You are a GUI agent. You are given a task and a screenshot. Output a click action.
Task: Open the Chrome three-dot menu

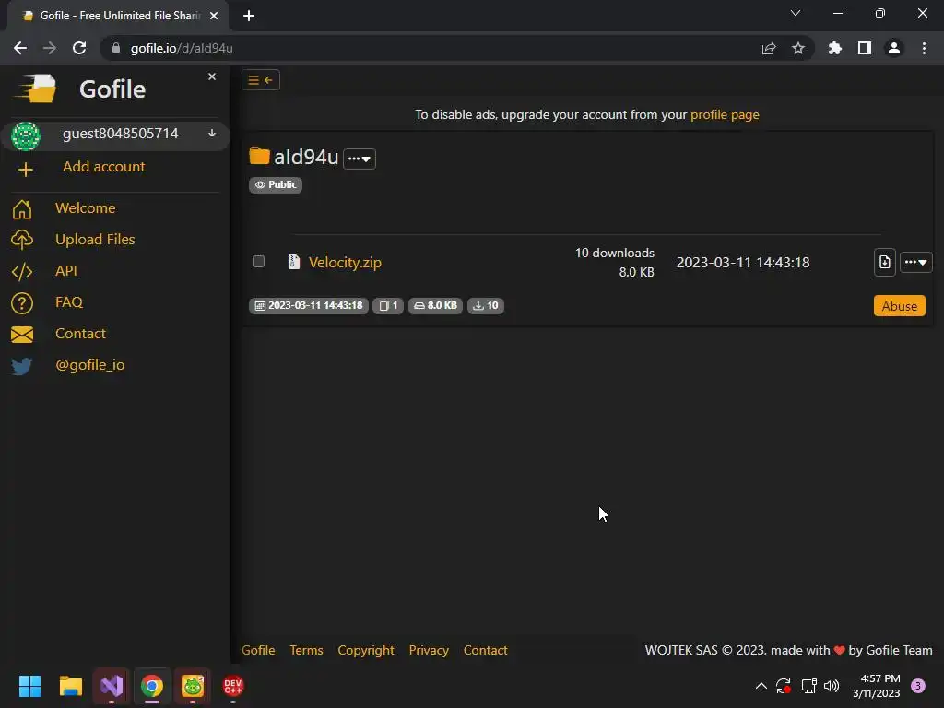pos(924,48)
